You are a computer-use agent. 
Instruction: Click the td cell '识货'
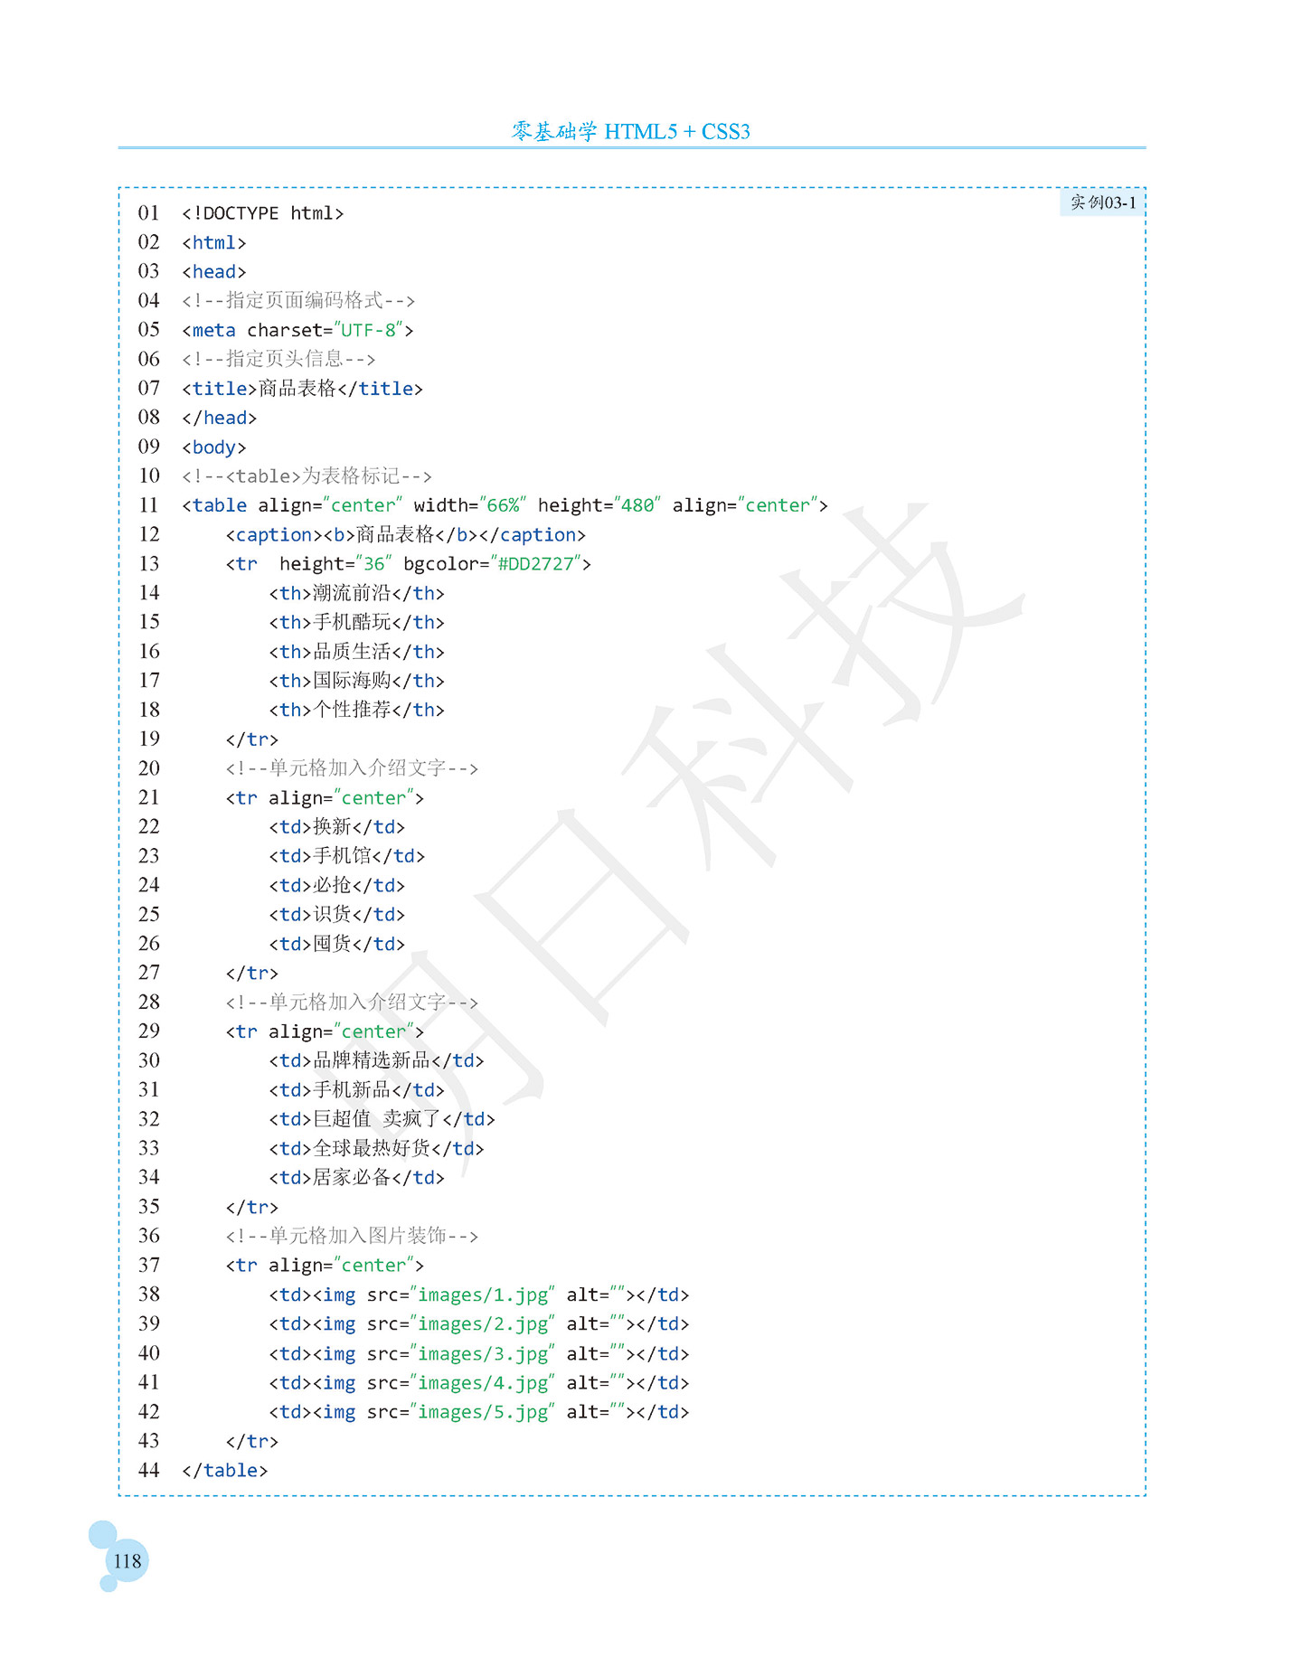pos(336,915)
